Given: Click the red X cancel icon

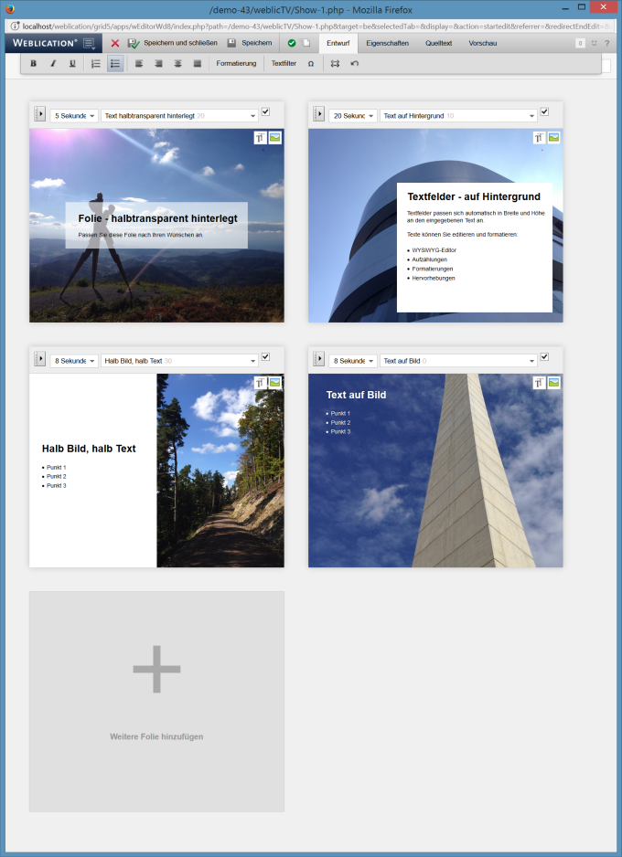Looking at the screenshot, I should [x=115, y=43].
